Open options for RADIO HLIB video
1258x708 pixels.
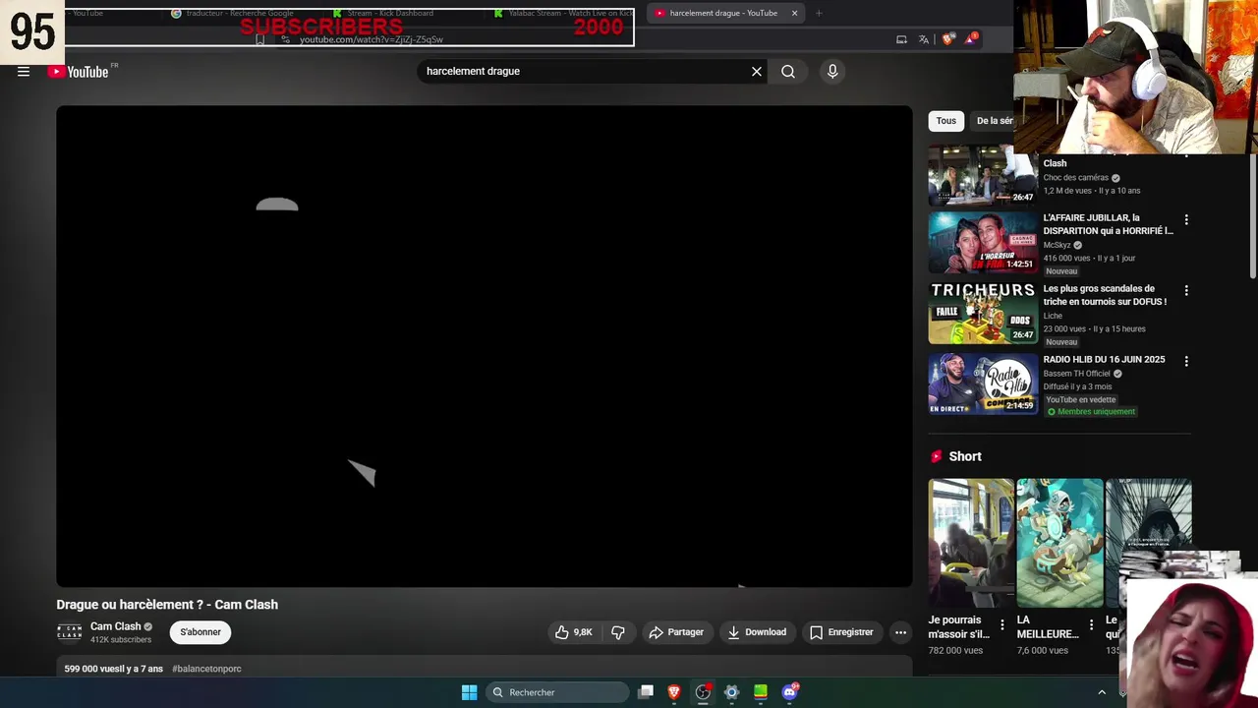click(1186, 361)
